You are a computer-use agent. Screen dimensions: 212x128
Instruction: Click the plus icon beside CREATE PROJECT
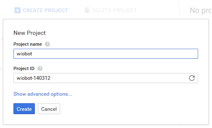point(17,10)
